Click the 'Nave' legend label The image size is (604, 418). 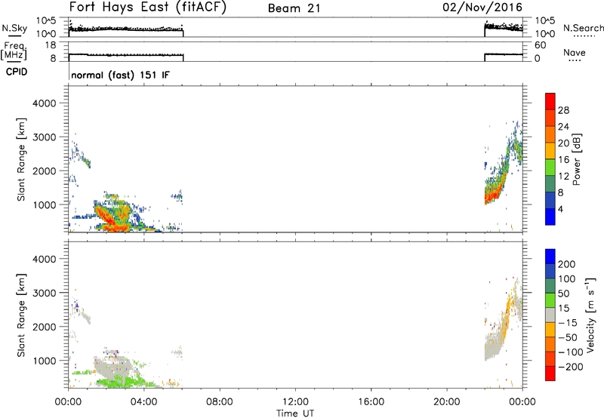pyautogui.click(x=575, y=52)
